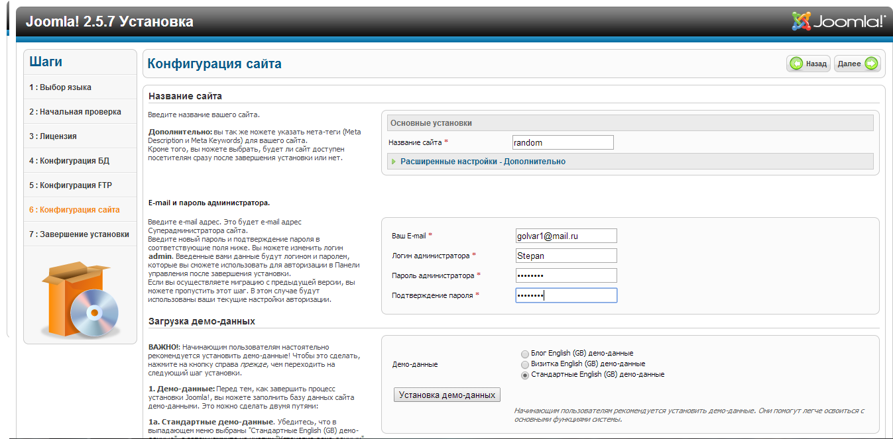Click the Назад button

click(x=809, y=64)
